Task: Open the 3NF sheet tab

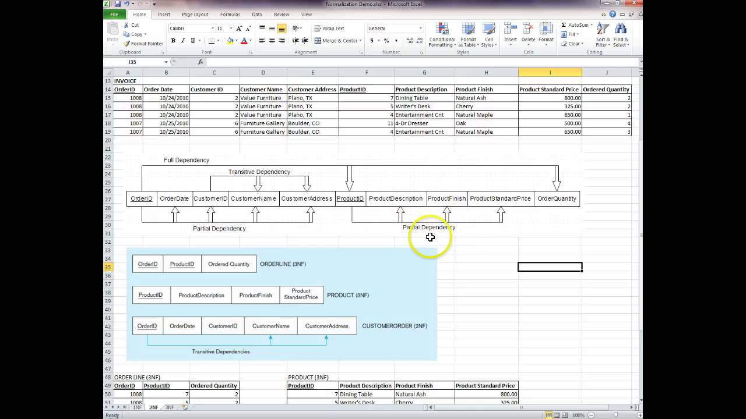Action: pyautogui.click(x=170, y=407)
